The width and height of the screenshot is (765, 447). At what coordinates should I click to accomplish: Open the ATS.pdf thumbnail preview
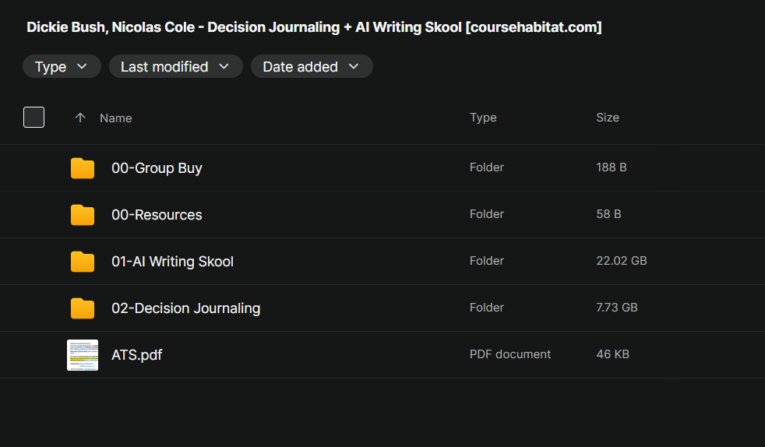[x=83, y=355]
